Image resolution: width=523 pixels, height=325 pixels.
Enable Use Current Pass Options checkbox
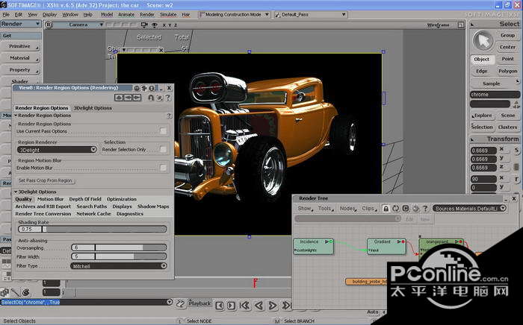pos(163,131)
